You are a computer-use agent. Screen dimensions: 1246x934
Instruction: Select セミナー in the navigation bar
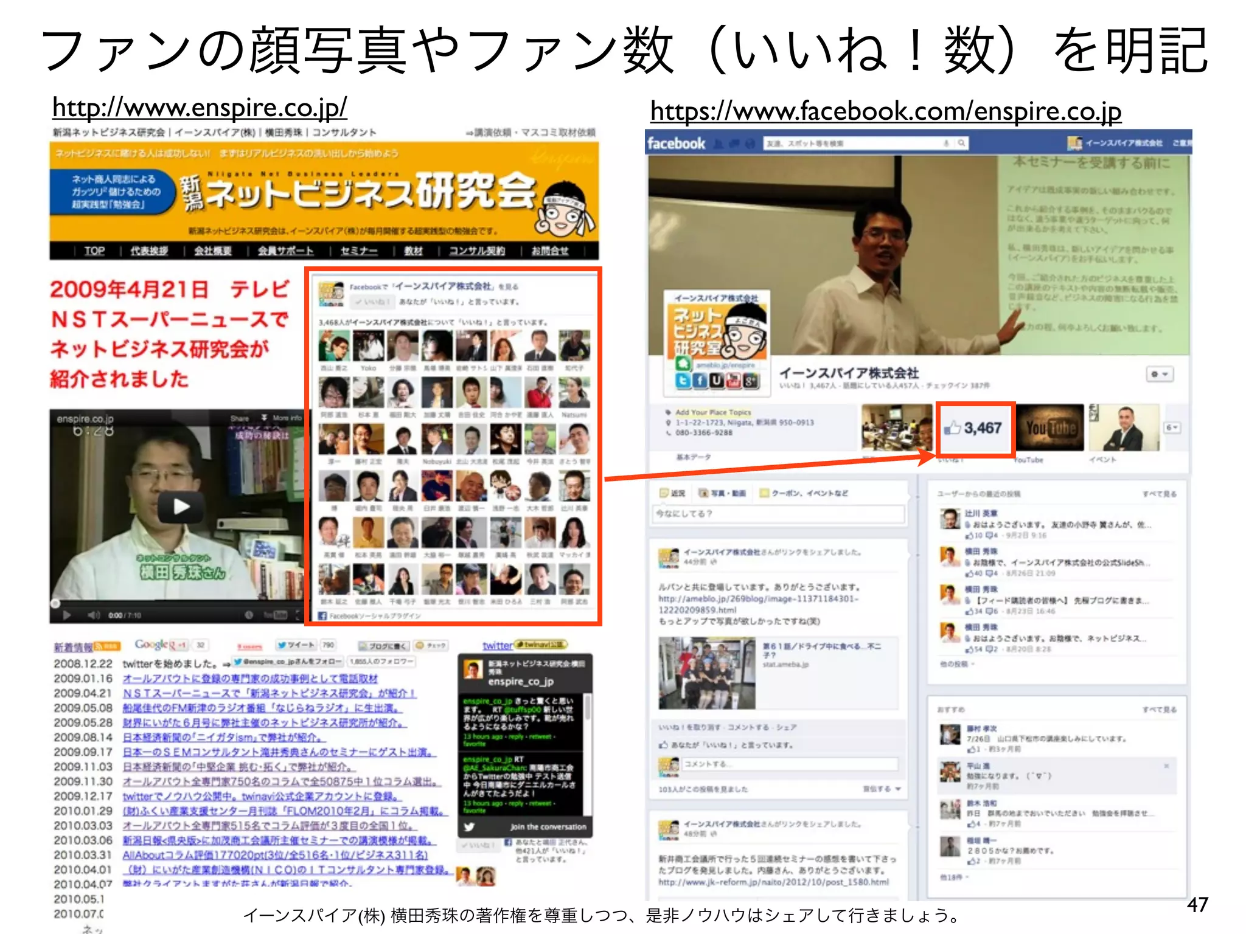coord(359,251)
